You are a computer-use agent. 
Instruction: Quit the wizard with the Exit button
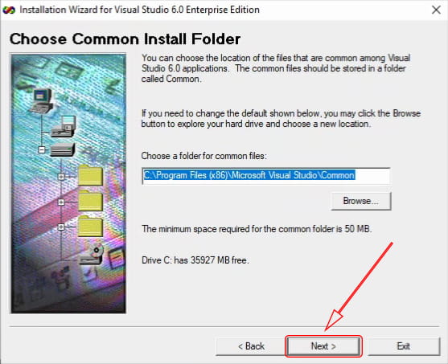pyautogui.click(x=404, y=346)
